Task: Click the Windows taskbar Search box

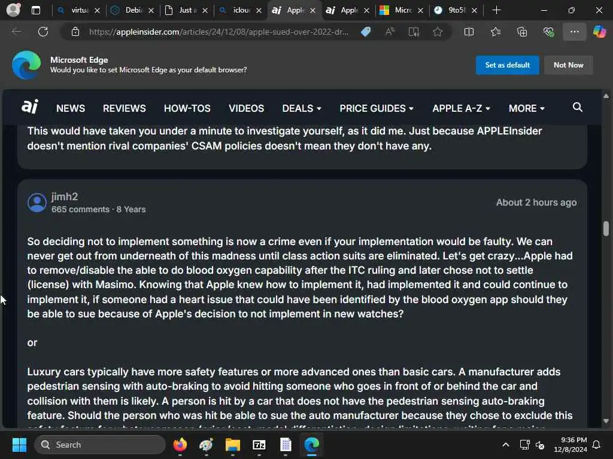Action: [x=100, y=445]
